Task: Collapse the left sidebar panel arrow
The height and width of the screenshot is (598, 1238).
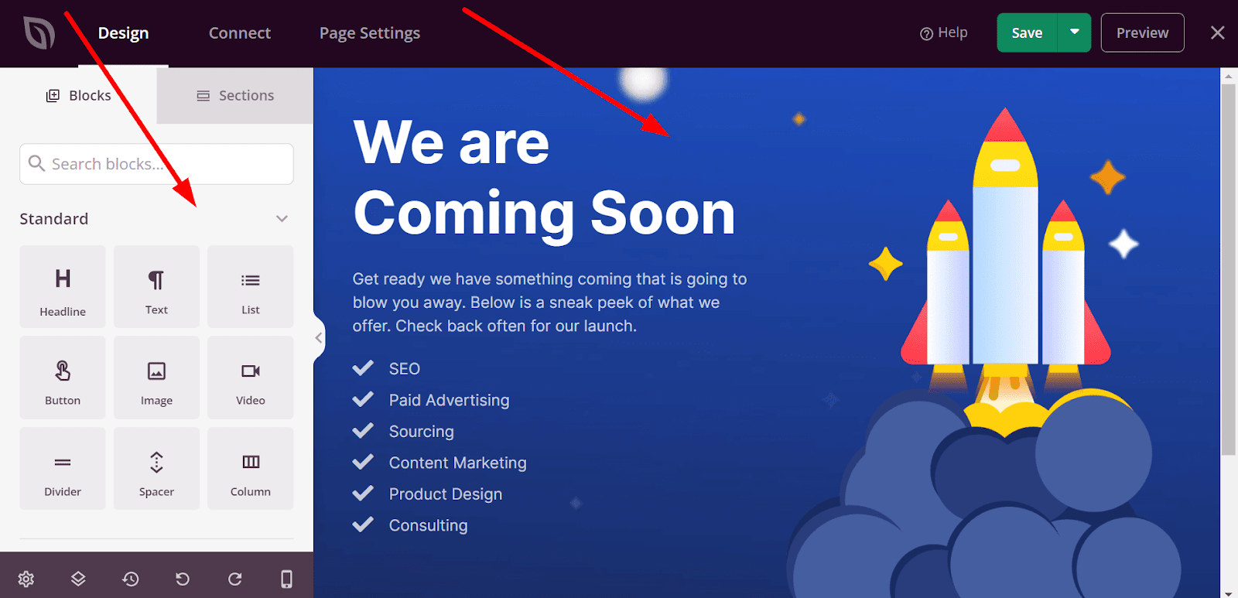Action: click(319, 337)
